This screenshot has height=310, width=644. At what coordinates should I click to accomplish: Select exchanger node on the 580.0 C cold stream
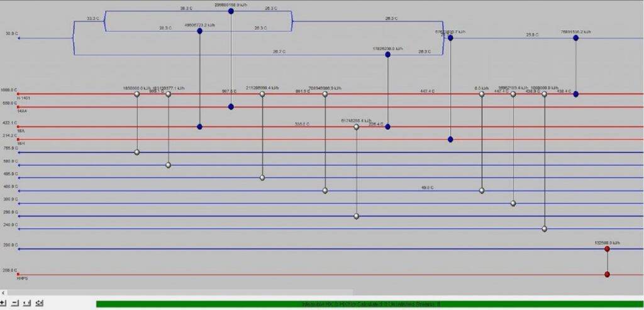click(168, 165)
